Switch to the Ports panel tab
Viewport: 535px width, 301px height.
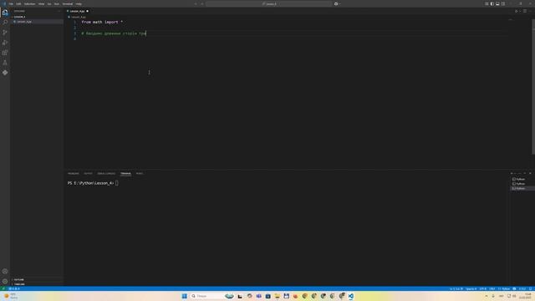(x=140, y=173)
